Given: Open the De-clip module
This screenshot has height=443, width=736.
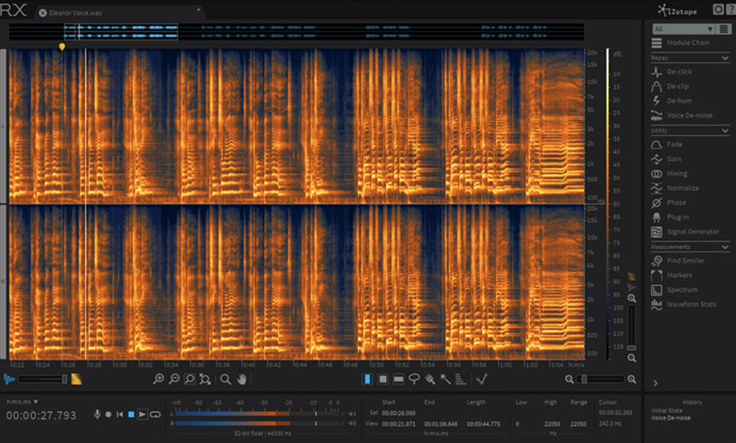Looking at the screenshot, I should pyautogui.click(x=671, y=87).
